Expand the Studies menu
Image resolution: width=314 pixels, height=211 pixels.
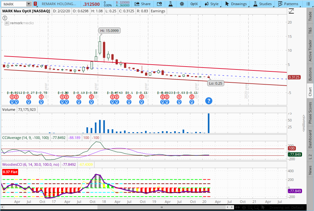pyautogui.click(x=262, y=4)
